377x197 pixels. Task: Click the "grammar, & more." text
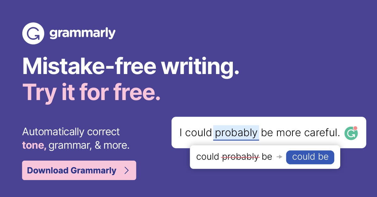click(89, 145)
